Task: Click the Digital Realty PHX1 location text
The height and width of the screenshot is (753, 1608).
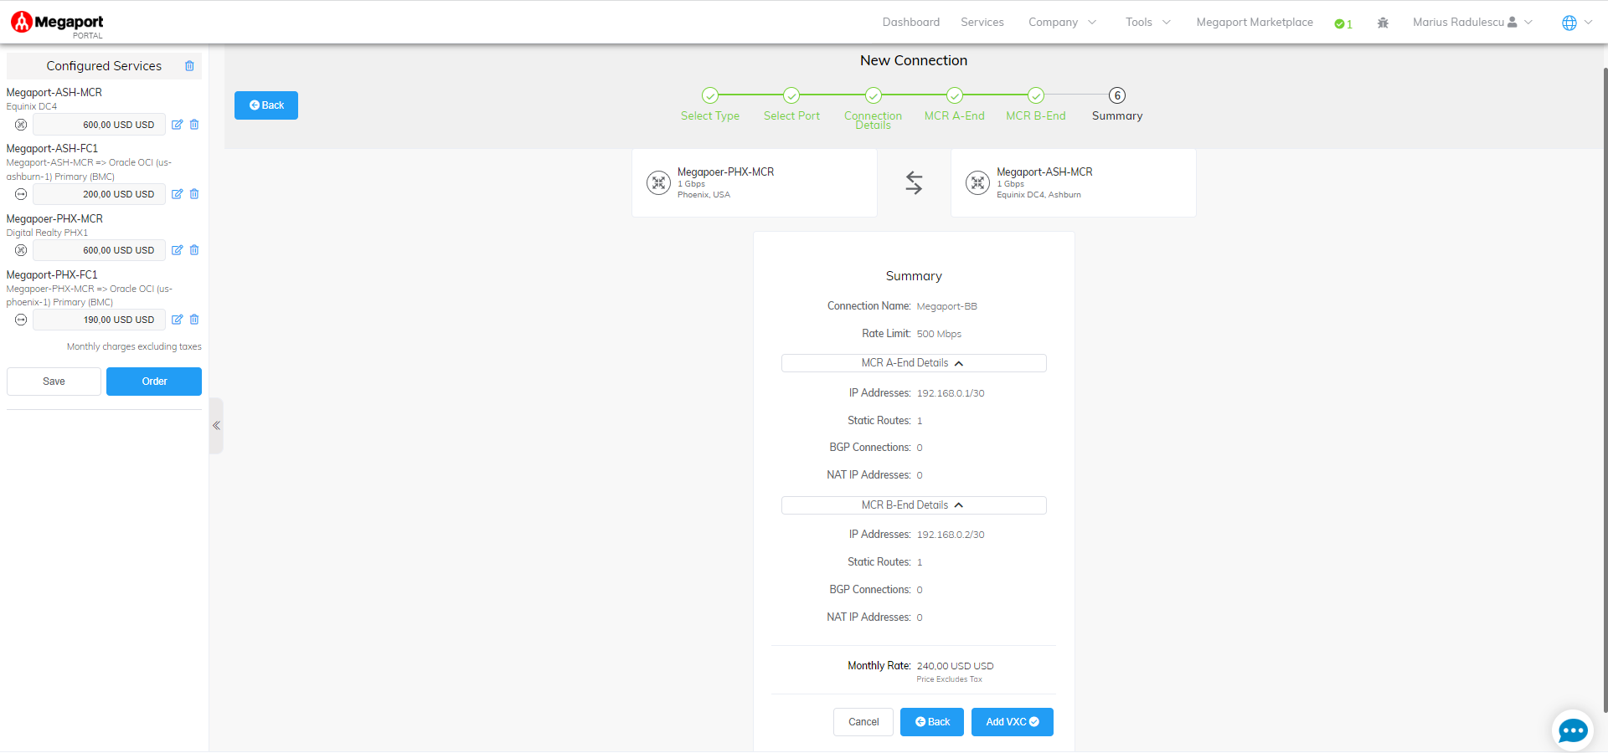Action: 47,233
